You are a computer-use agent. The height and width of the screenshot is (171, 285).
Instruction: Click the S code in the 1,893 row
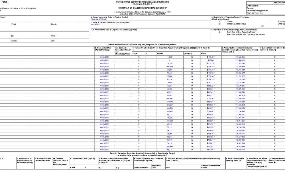click(139, 57)
